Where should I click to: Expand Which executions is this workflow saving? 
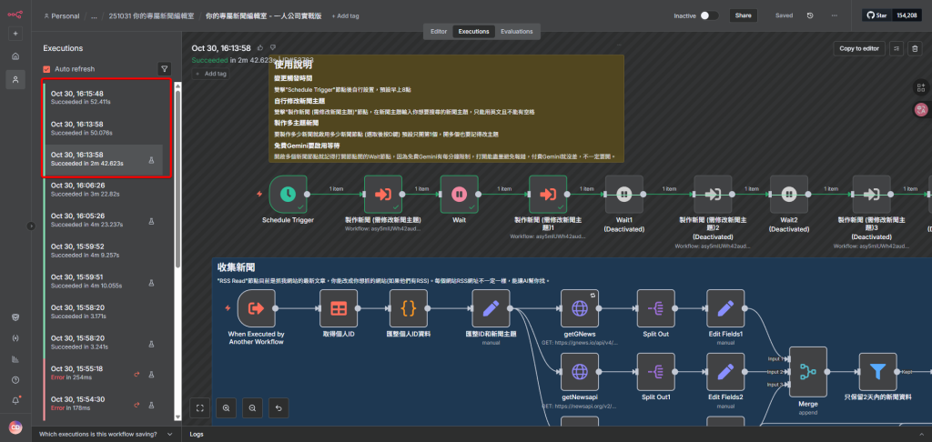pos(106,435)
